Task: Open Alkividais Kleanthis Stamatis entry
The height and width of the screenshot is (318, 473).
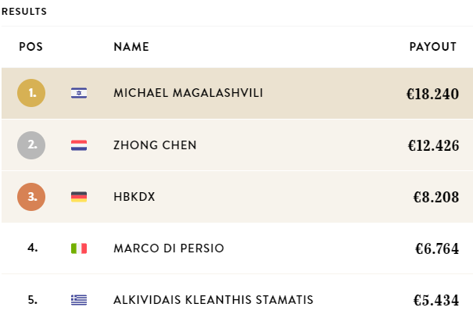Action: coord(213,300)
